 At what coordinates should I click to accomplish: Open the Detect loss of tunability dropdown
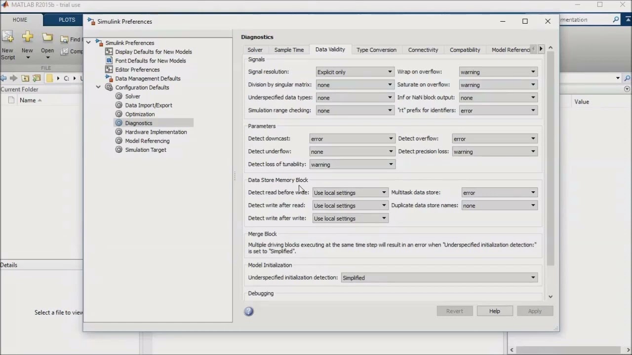[x=352, y=164]
